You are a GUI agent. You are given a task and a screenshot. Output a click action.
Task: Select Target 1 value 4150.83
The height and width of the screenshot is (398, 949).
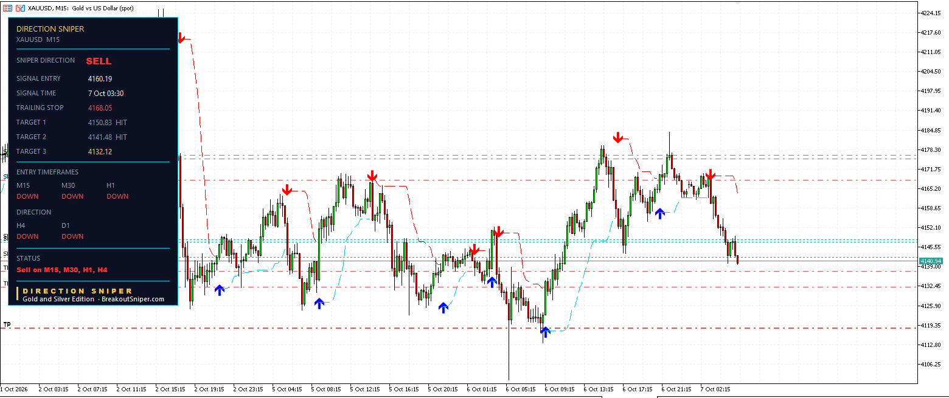(x=100, y=122)
